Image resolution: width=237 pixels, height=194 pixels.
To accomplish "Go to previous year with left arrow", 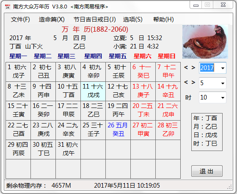I will click(186, 67).
